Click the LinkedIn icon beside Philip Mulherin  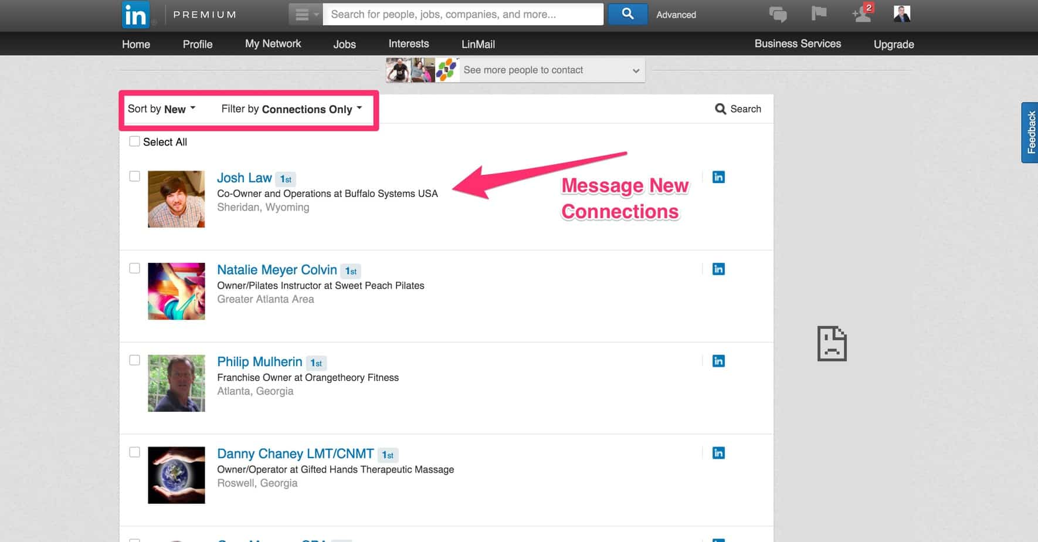(718, 361)
